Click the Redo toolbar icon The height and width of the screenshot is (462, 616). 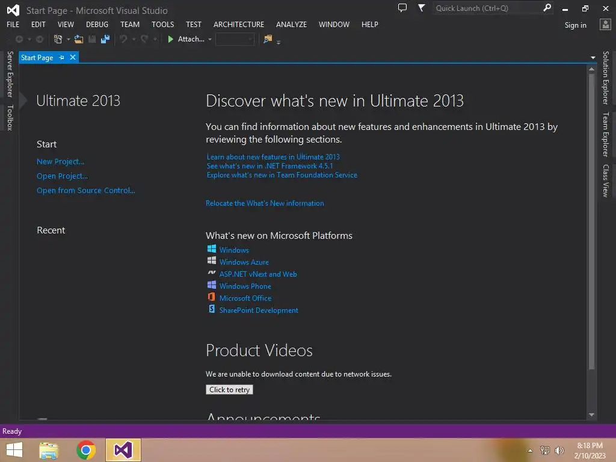point(144,39)
